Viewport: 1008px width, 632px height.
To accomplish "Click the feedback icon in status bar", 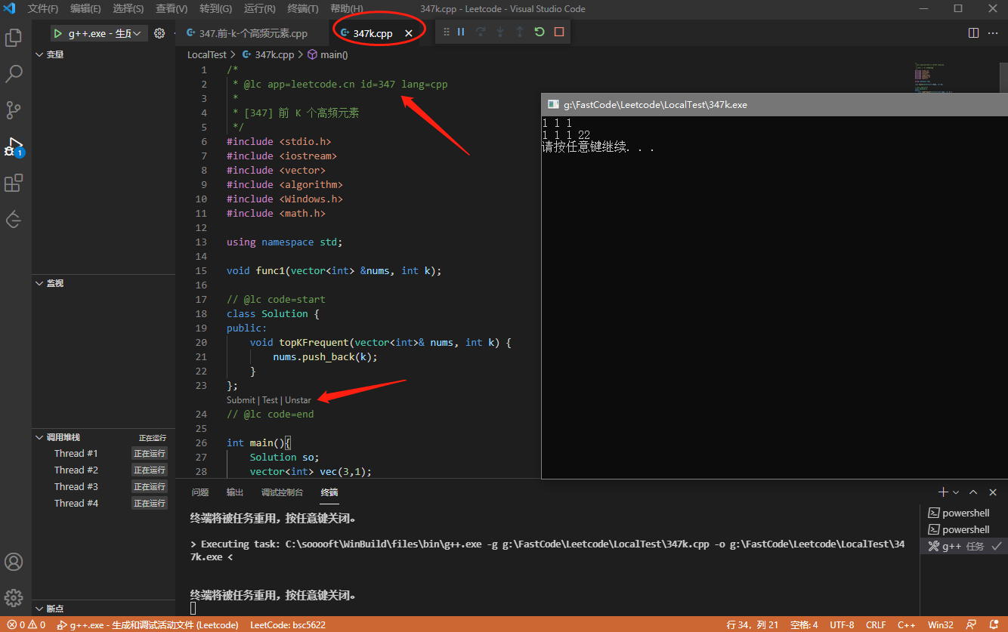I will (971, 625).
